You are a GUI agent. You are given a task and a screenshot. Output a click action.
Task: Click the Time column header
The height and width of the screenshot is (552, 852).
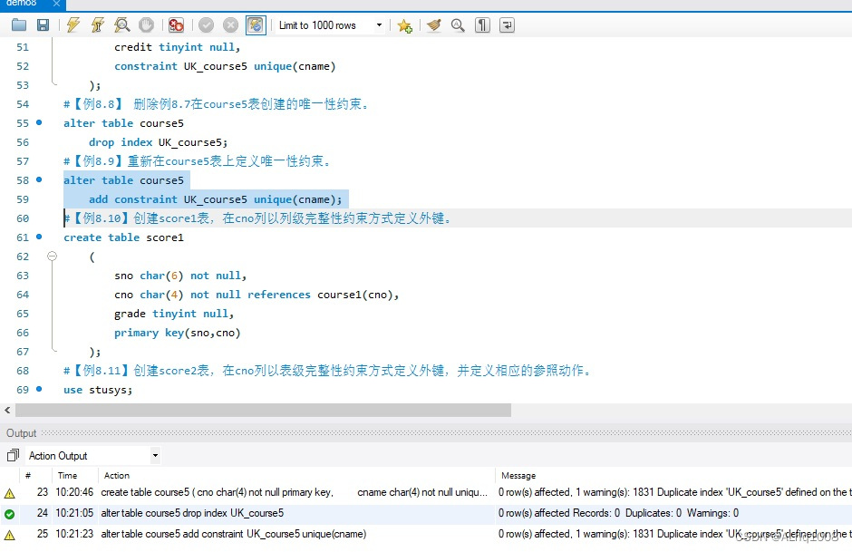pyautogui.click(x=67, y=475)
